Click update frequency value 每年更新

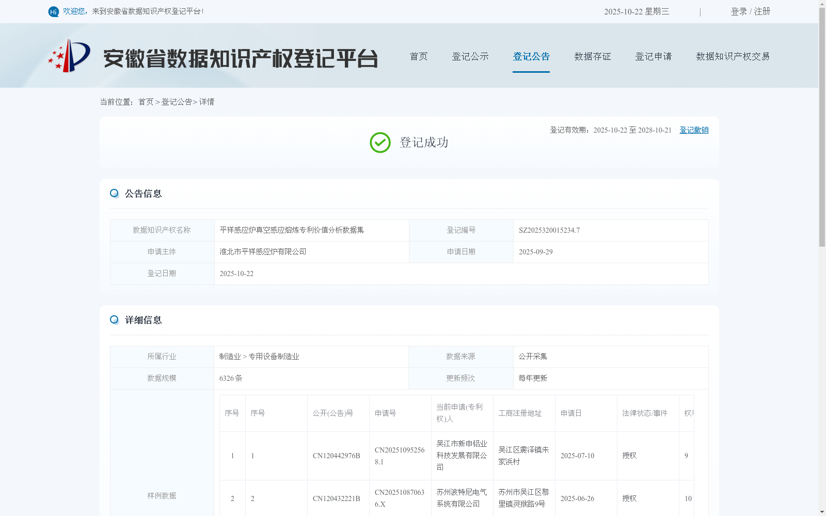pyautogui.click(x=533, y=378)
